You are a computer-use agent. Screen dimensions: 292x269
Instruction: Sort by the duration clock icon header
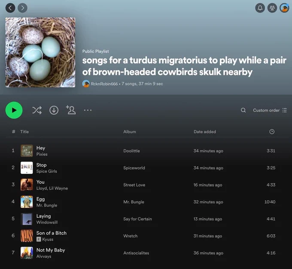tap(272, 131)
